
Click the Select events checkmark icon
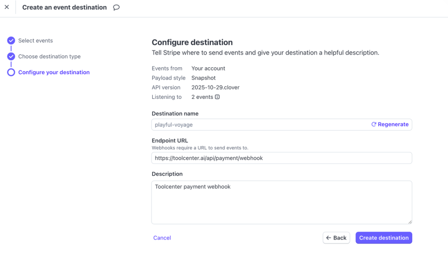[11, 41]
